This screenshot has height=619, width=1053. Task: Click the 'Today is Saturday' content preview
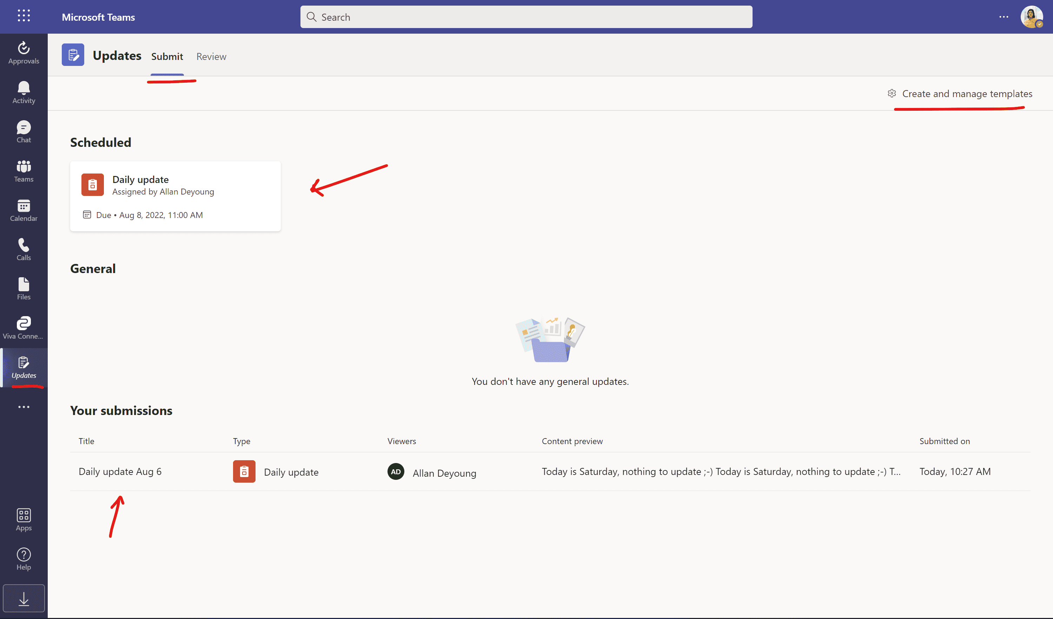point(721,471)
